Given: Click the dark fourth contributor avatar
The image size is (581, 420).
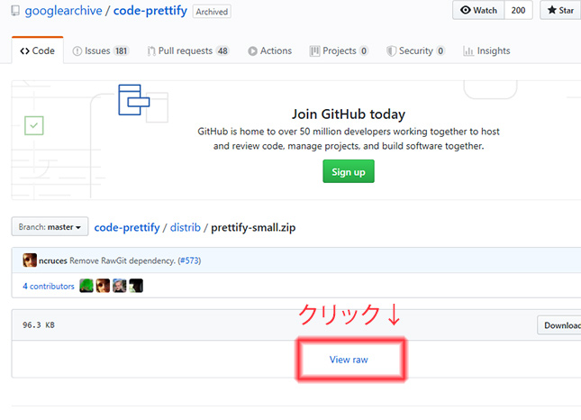Looking at the screenshot, I should click(136, 286).
